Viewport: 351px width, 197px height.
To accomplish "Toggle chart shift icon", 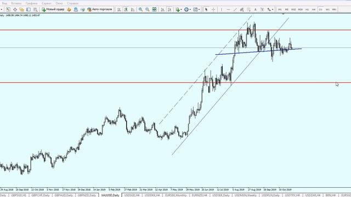I will tap(169, 9).
